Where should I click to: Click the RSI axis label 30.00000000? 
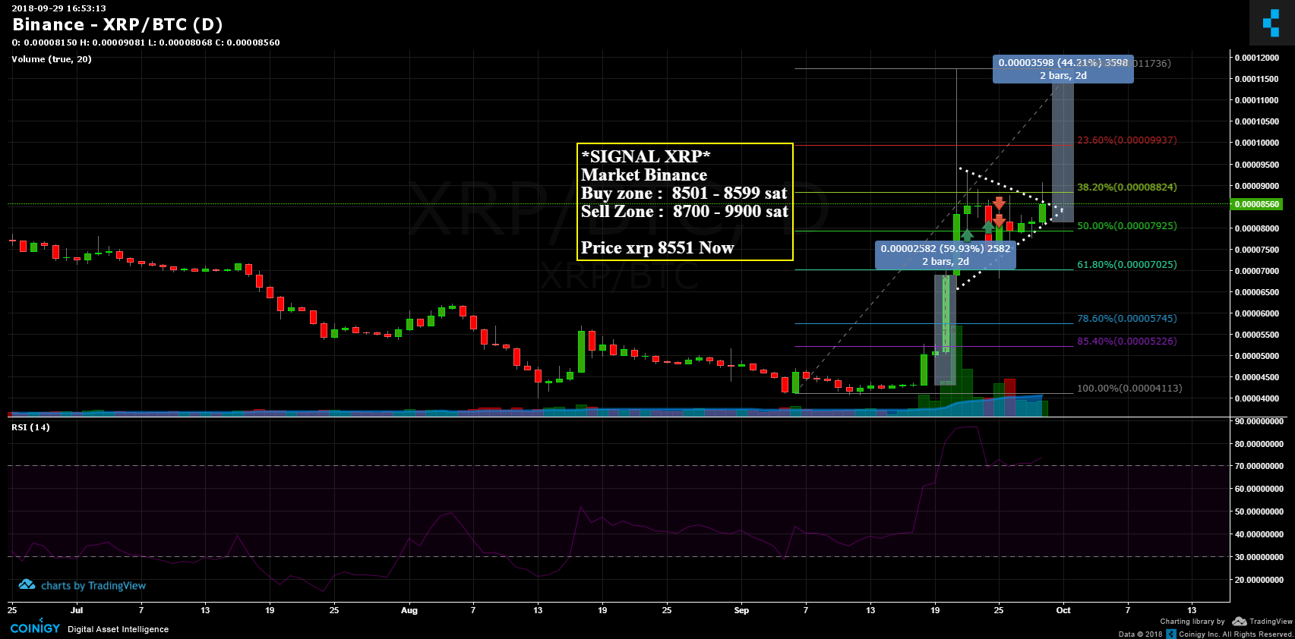coord(1259,557)
